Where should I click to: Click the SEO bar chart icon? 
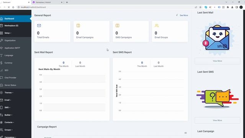coord(2,70)
